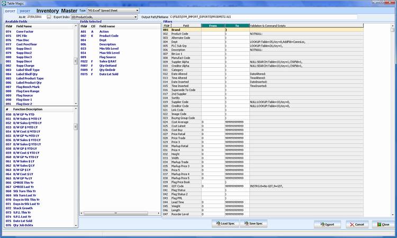Select the From column header in Filters
The width and height of the screenshot is (397, 238).
(213, 25)
